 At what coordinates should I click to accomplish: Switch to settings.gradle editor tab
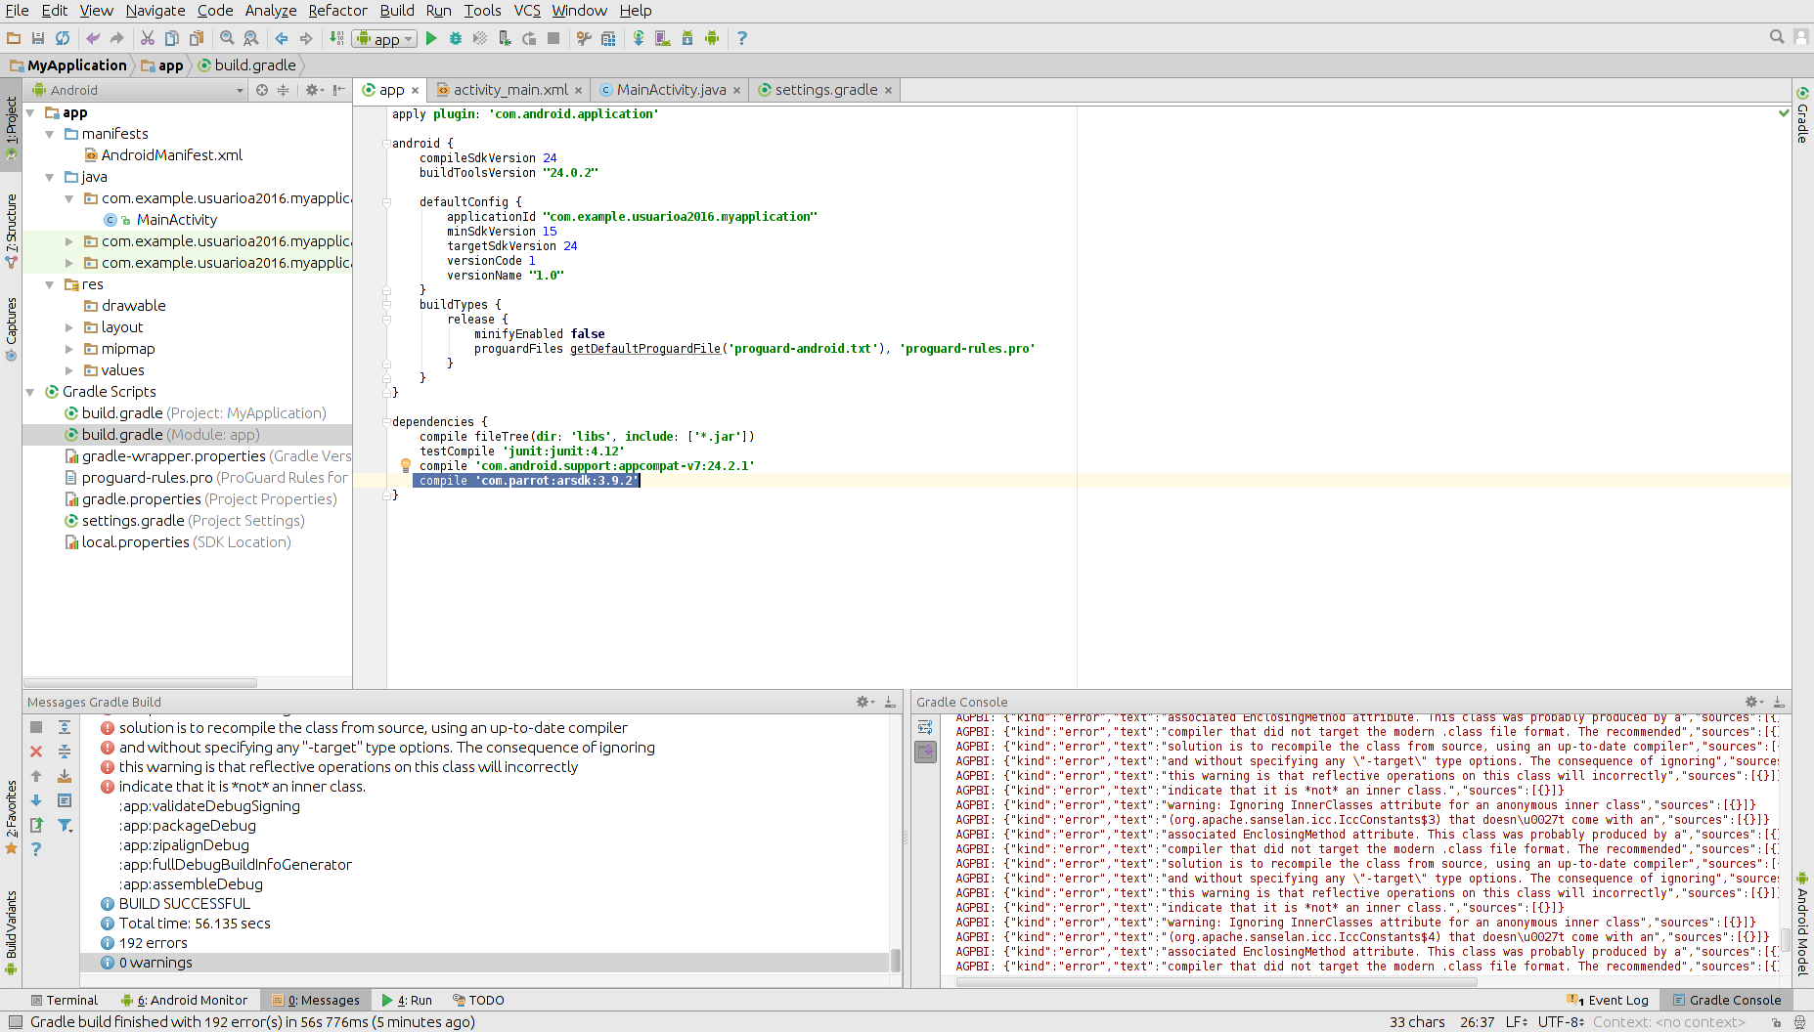pos(825,90)
